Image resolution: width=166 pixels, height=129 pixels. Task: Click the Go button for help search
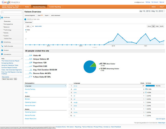coord(15,79)
